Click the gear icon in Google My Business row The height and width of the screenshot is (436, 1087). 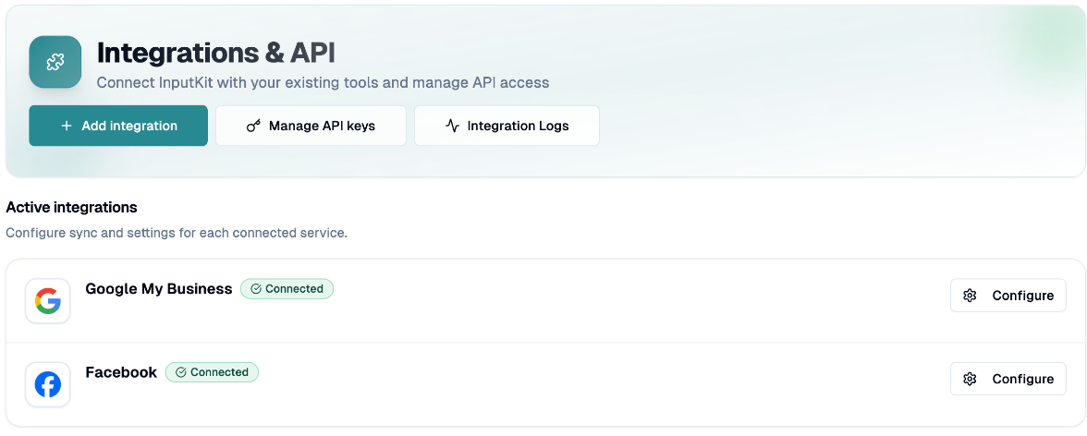[970, 296]
